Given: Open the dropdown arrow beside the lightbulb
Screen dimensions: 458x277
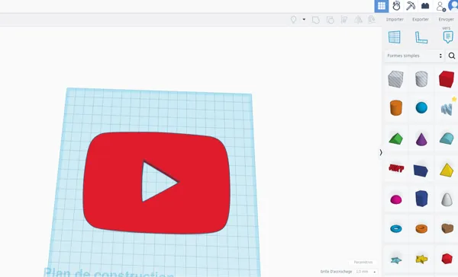Looking at the screenshot, I should tap(304, 20).
